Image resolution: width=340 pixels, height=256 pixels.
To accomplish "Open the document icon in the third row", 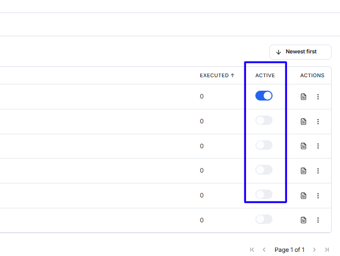I will click(x=303, y=146).
